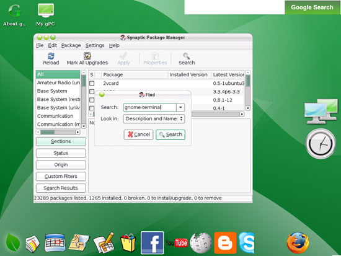Viewport: 341px width, 256px height.
Task: Open the My gPC desktop icon
Action: pos(45,14)
